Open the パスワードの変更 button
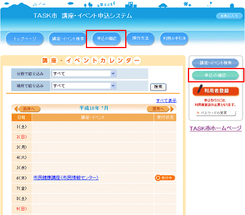245x215 pixels. click(216, 113)
